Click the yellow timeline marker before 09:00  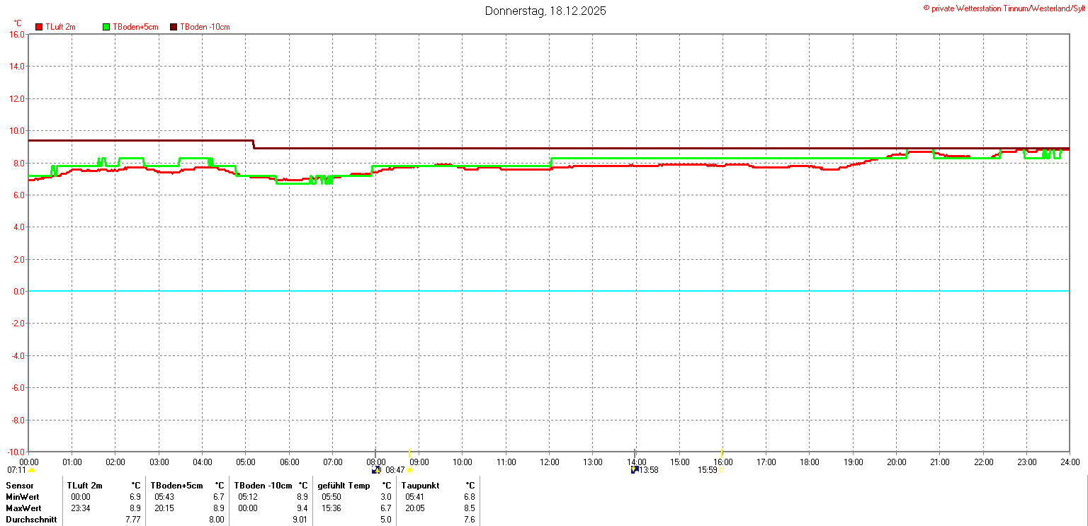point(409,453)
